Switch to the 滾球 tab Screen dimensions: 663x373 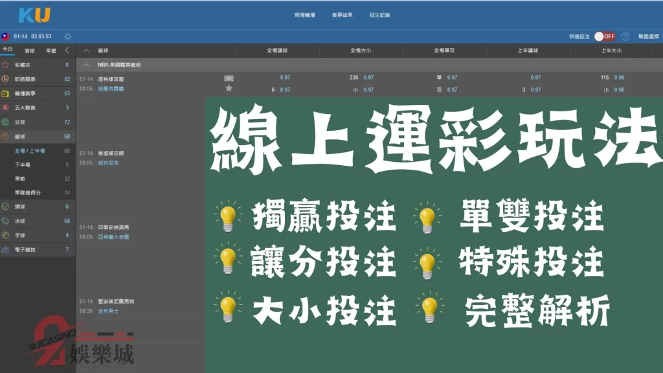point(28,49)
